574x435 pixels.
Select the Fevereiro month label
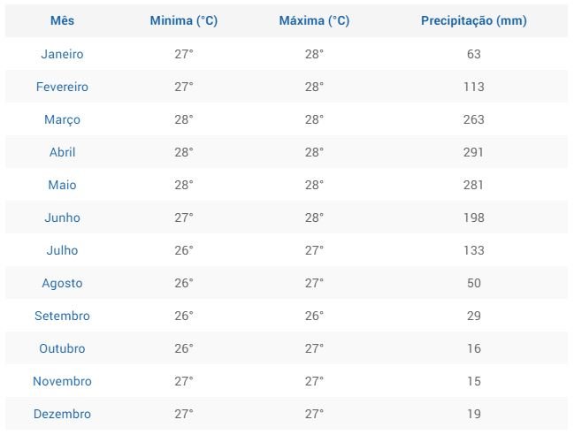[62, 87]
